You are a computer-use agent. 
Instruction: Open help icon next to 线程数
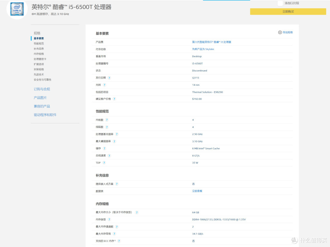pyautogui.click(x=107, y=127)
